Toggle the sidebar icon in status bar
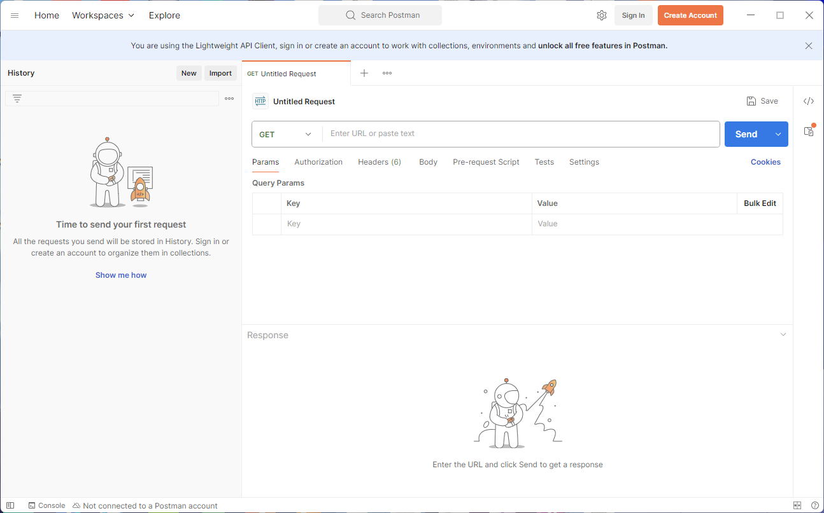824x513 pixels. 10,505
